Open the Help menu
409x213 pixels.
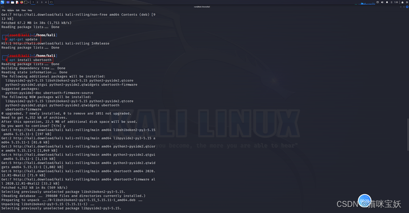click(30, 10)
